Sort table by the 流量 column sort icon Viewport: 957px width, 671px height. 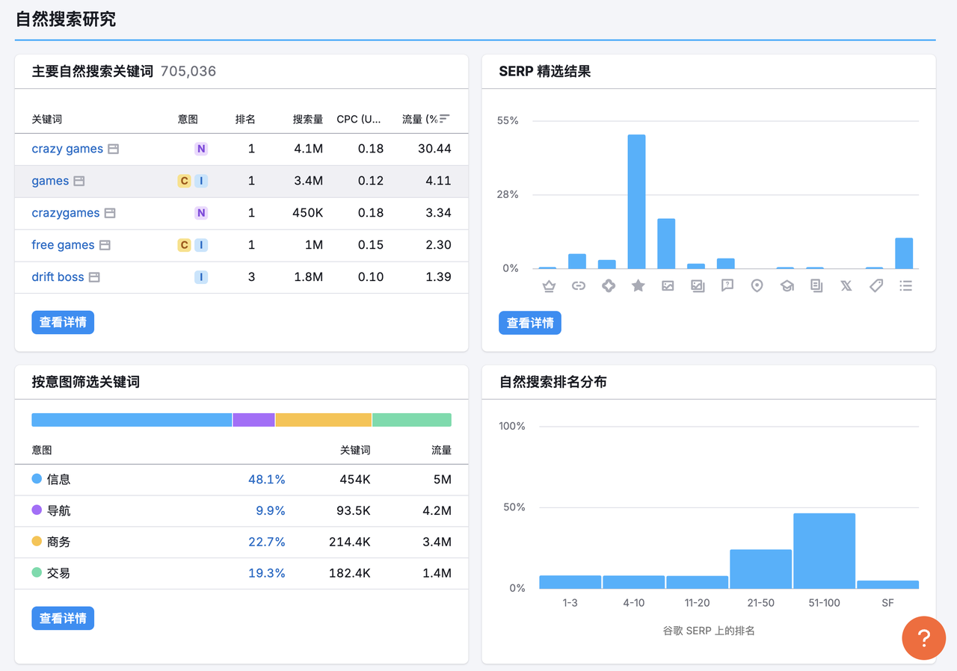(x=445, y=119)
